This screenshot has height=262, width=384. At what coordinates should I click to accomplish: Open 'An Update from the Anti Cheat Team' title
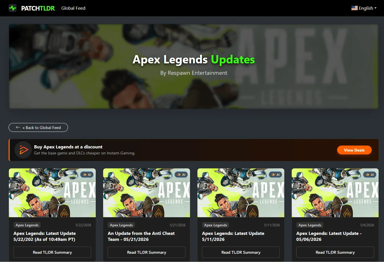coord(141,236)
